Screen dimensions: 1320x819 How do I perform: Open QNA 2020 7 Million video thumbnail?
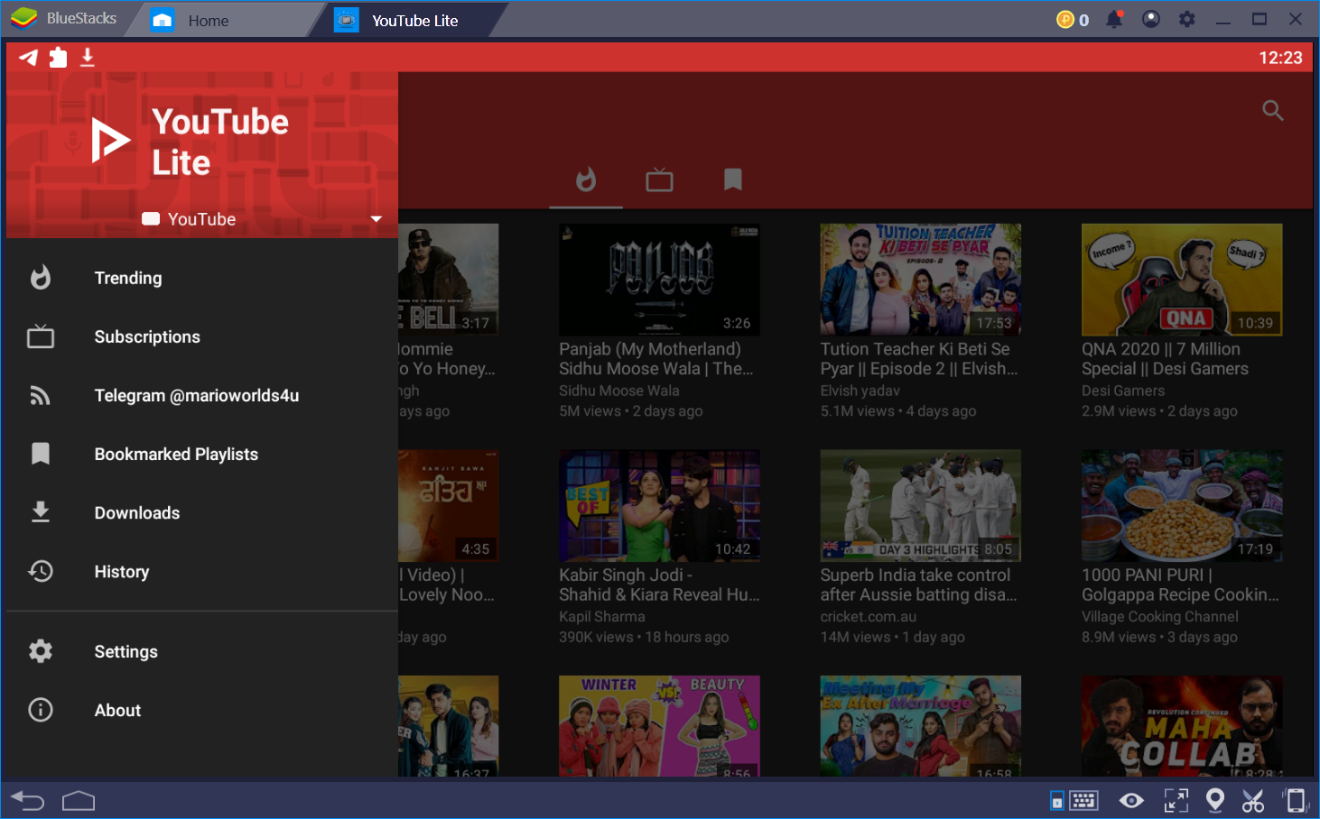pos(1182,280)
